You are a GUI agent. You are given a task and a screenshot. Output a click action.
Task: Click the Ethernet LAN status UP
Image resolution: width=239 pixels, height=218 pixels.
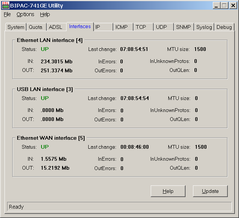click(45, 49)
